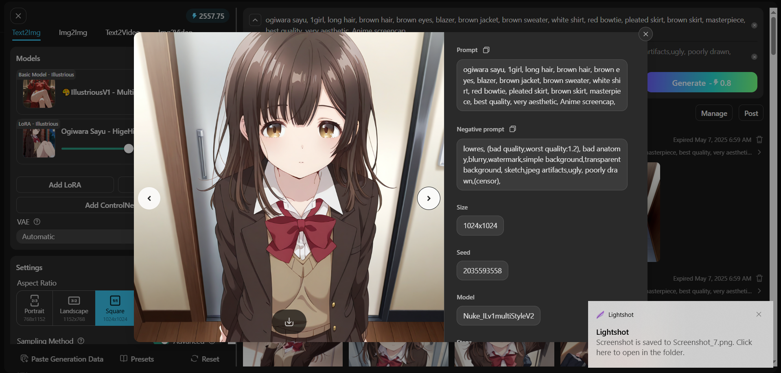Switch to the Img2Img tab

(73, 33)
